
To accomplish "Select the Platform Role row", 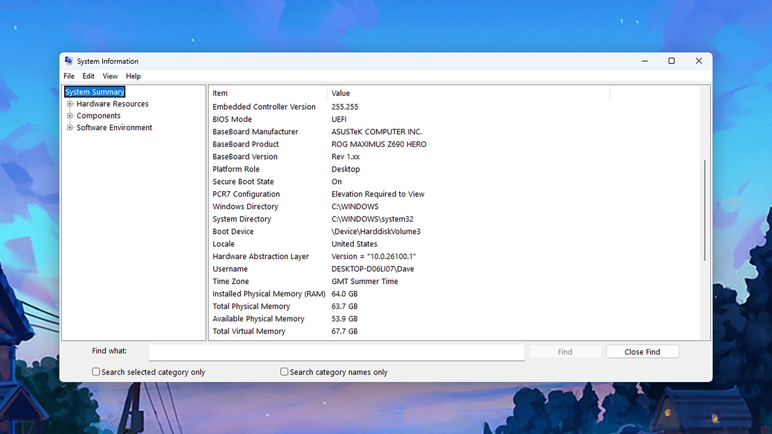I will pyautogui.click(x=409, y=169).
